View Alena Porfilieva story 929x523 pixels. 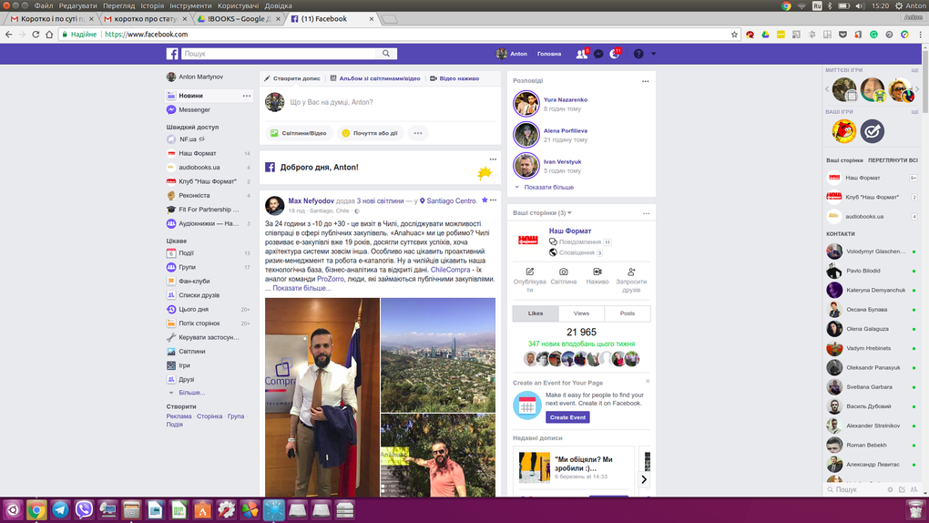[566, 130]
